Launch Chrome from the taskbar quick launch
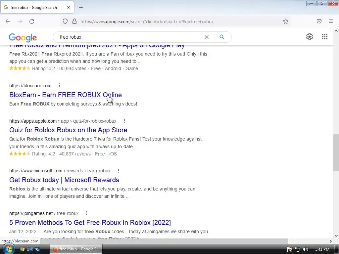The height and width of the screenshot is (254, 339). pos(22,249)
